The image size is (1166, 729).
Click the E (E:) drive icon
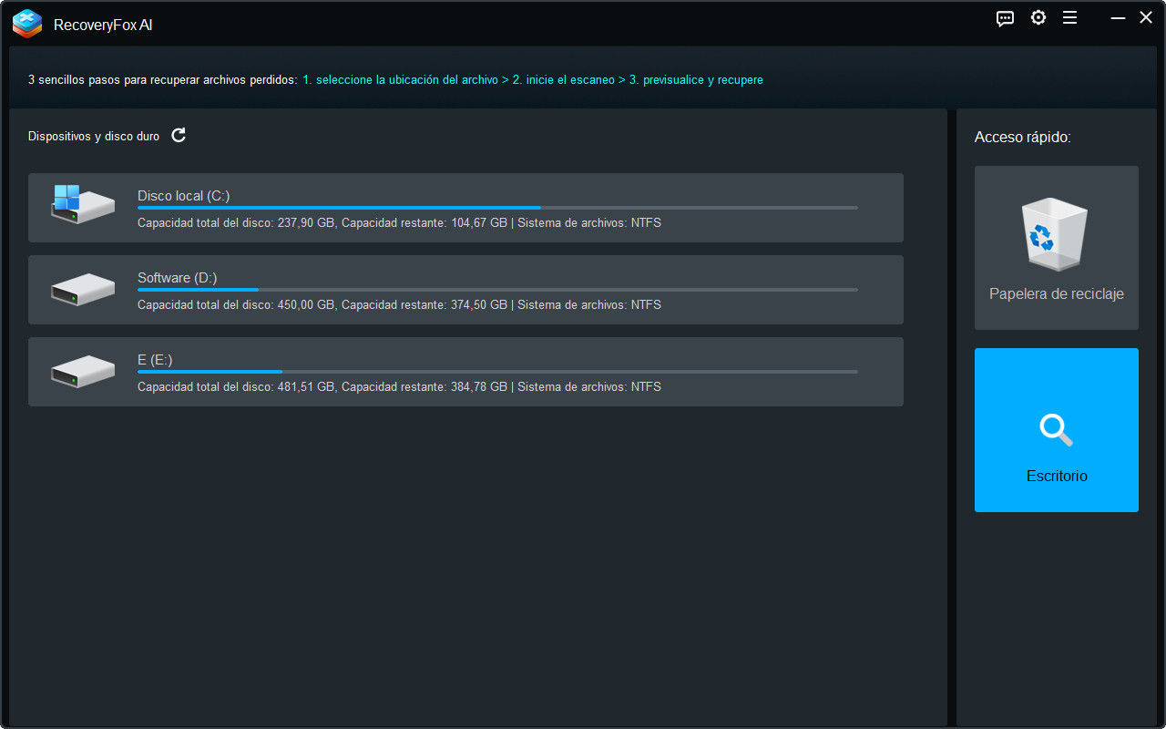click(82, 371)
